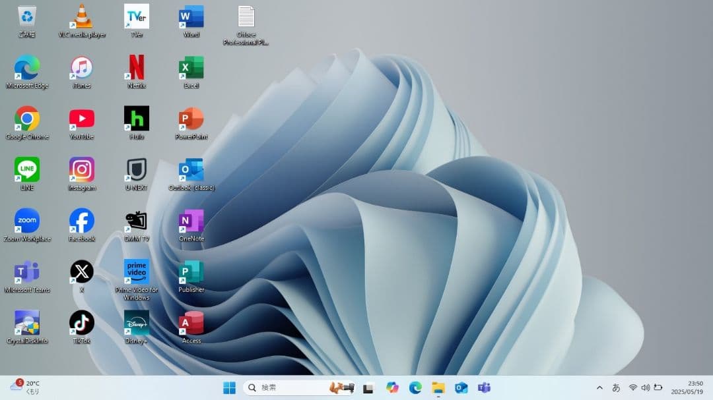Select the Disney+ desktop shortcut

[x=137, y=323]
